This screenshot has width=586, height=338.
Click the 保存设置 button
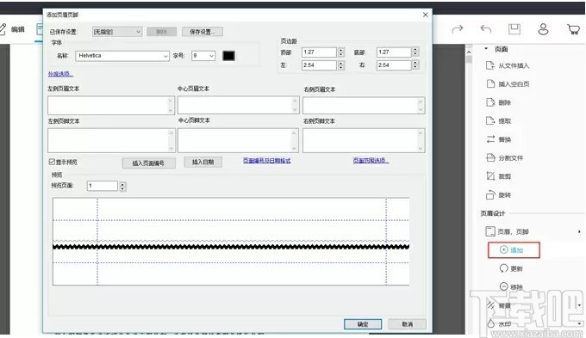coord(203,32)
